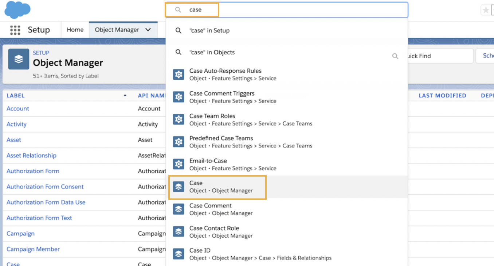Open the Campaign object link
Viewport: 494px width, 266px height.
click(x=20, y=234)
